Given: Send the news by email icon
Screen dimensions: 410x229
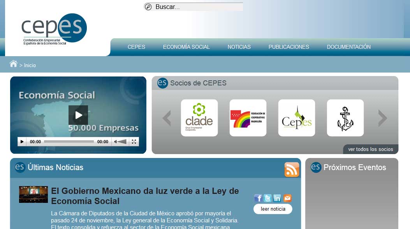Looking at the screenshot, I should [x=287, y=198].
